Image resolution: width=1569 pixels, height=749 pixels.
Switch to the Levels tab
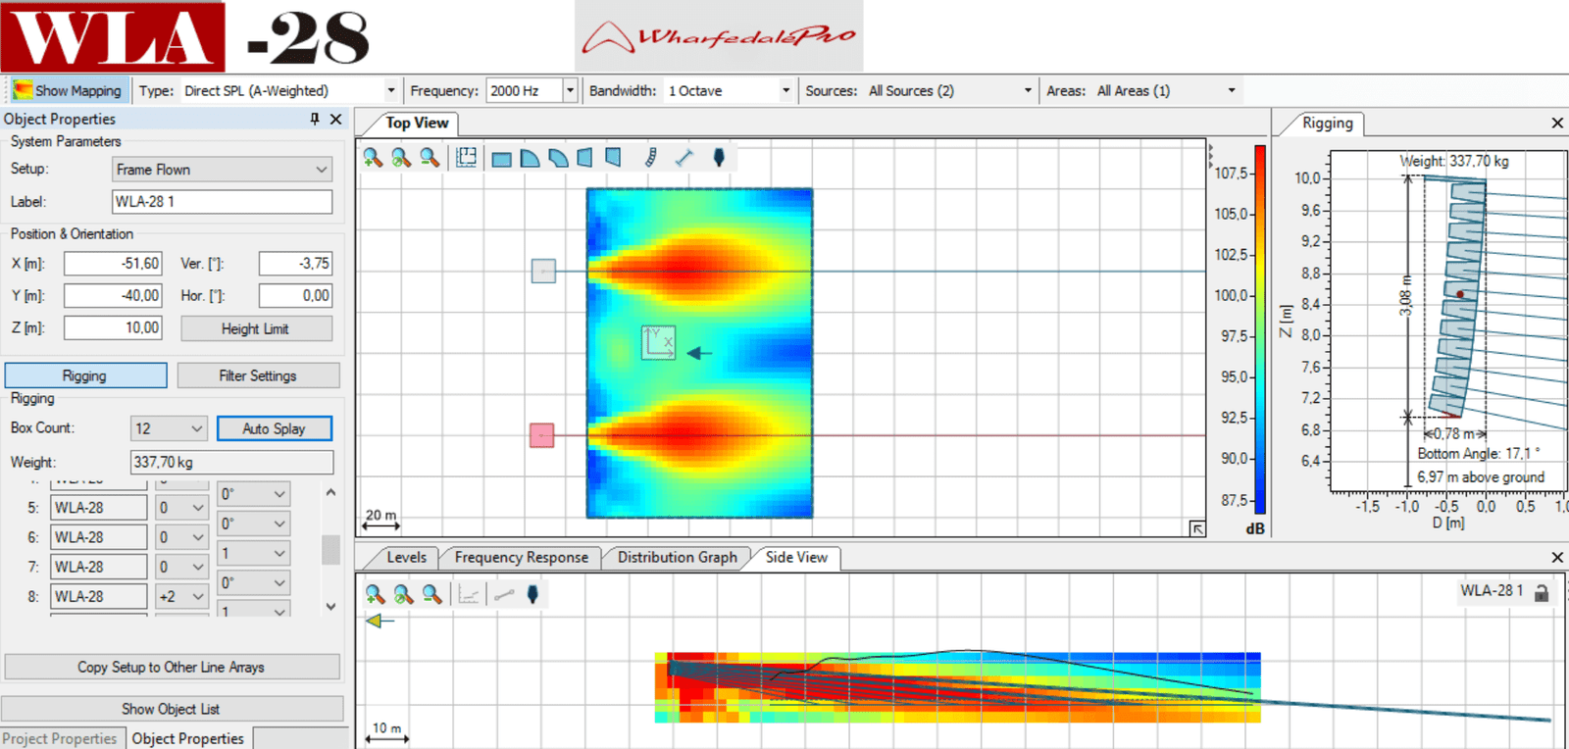coord(406,557)
